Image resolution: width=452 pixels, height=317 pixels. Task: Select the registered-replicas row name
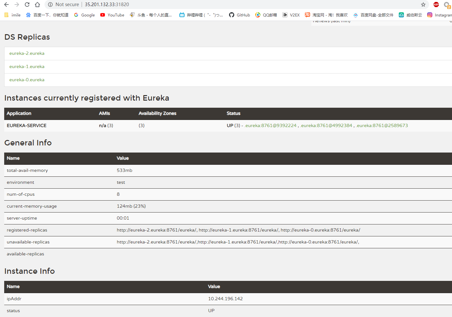coord(27,230)
